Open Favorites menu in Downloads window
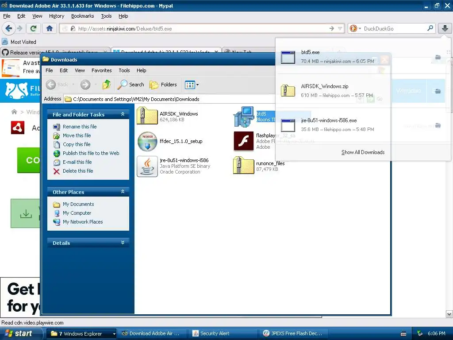 [x=101, y=70]
